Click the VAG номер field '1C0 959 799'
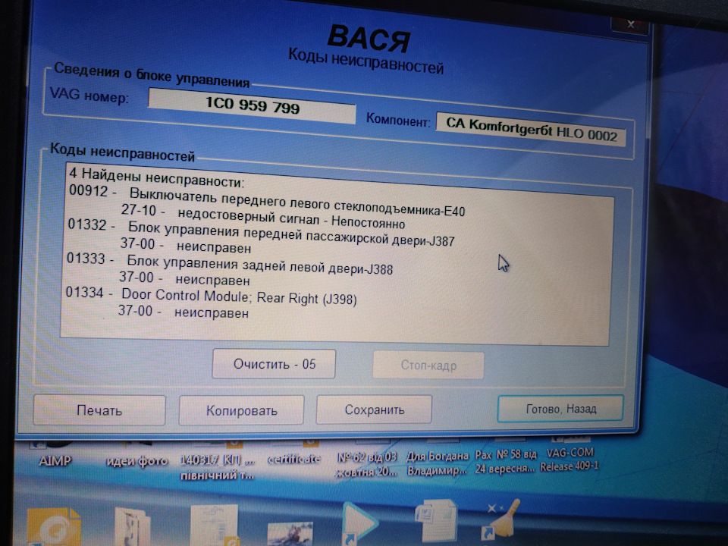 pos(252,105)
